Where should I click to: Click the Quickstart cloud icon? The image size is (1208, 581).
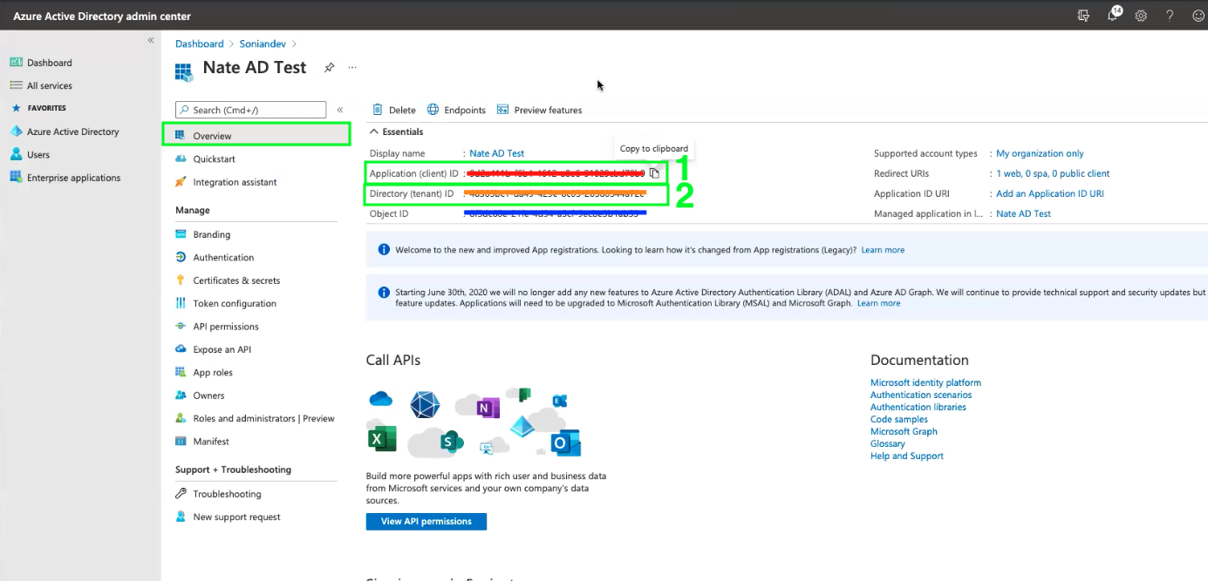[x=181, y=159]
